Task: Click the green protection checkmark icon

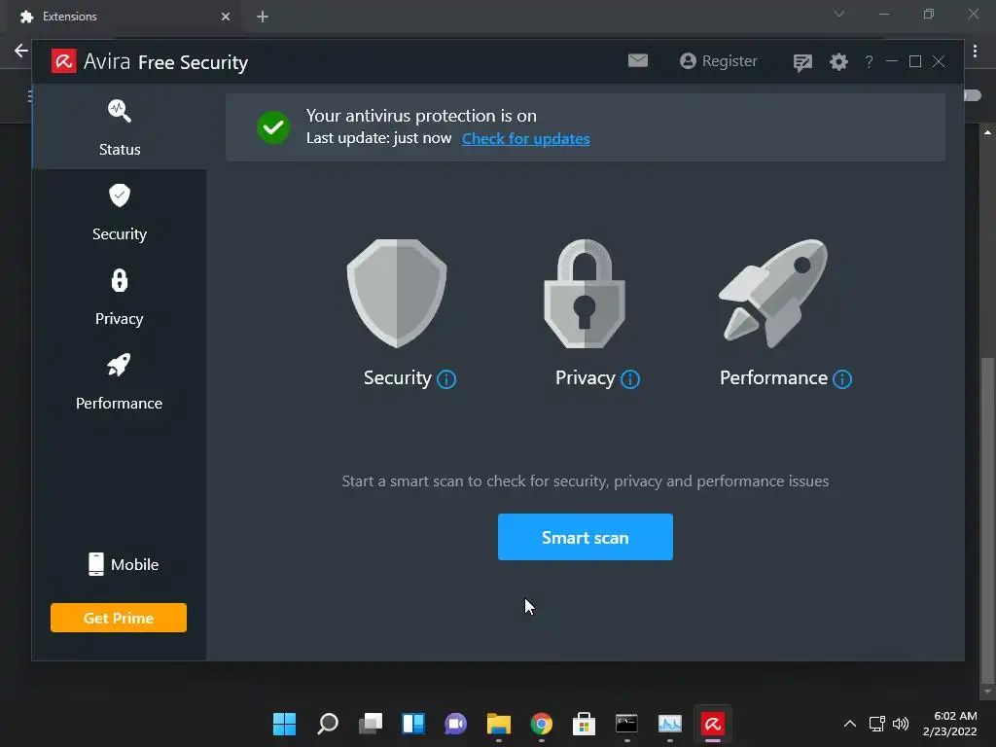Action: pos(273,127)
